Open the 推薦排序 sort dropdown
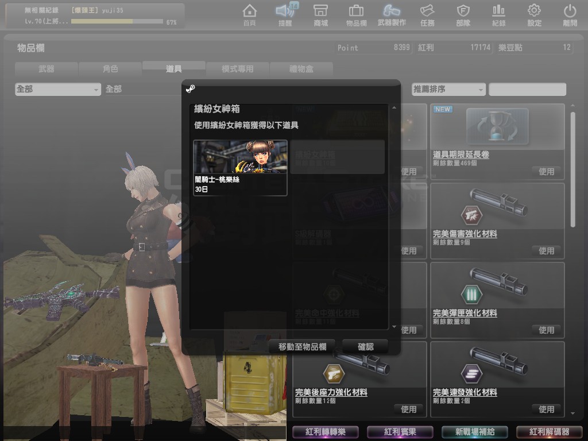Image resolution: width=588 pixels, height=441 pixels. pos(448,89)
